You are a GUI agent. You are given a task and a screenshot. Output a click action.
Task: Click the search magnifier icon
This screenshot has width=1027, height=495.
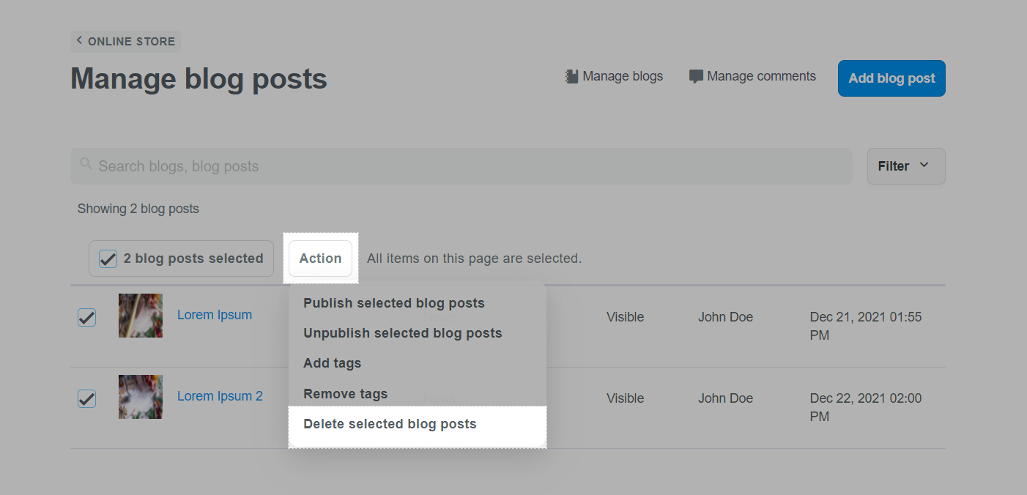86,164
